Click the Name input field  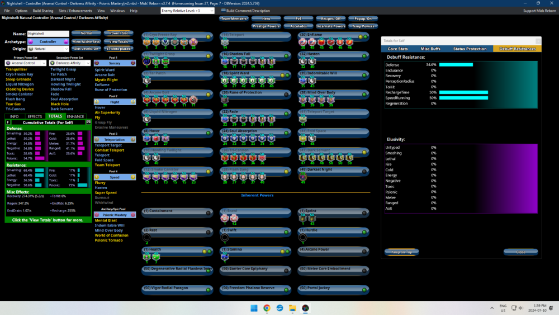pyautogui.click(x=48, y=34)
